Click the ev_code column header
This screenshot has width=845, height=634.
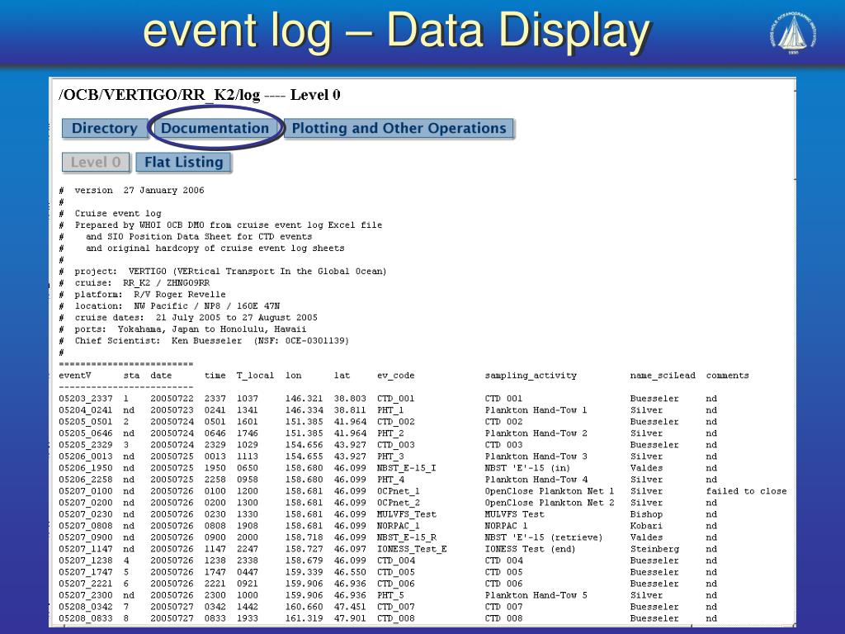[396, 376]
